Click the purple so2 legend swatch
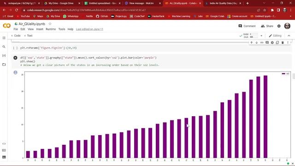This screenshot has height=166, width=295. point(283,74)
